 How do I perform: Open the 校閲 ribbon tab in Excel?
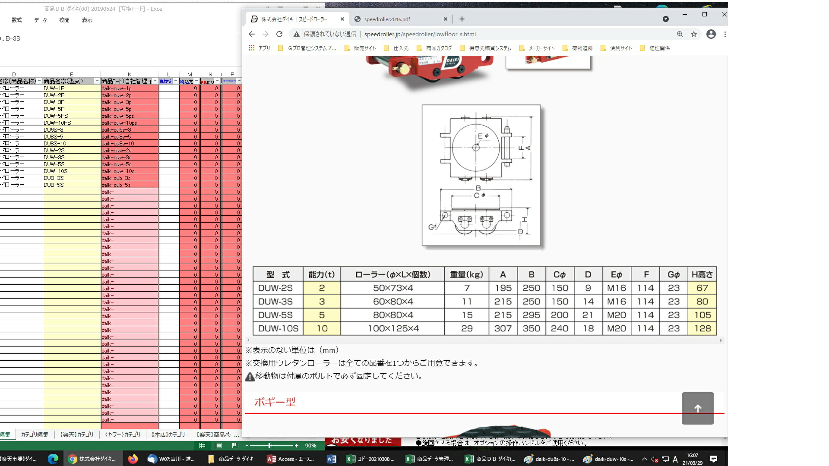click(x=64, y=20)
